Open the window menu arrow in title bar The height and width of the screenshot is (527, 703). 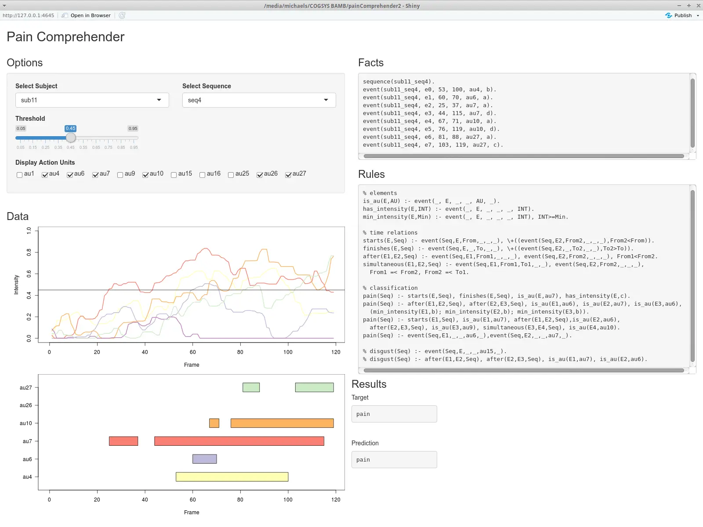[4, 6]
